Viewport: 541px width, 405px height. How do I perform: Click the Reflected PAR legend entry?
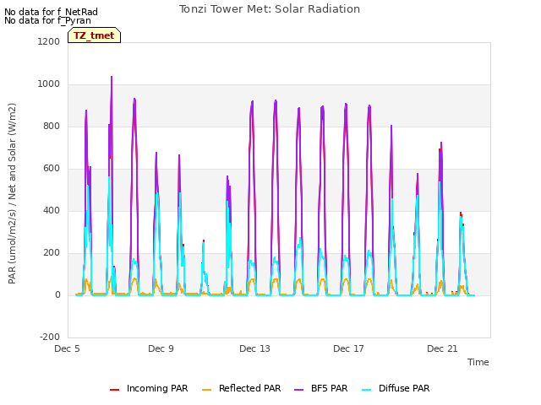(241, 388)
